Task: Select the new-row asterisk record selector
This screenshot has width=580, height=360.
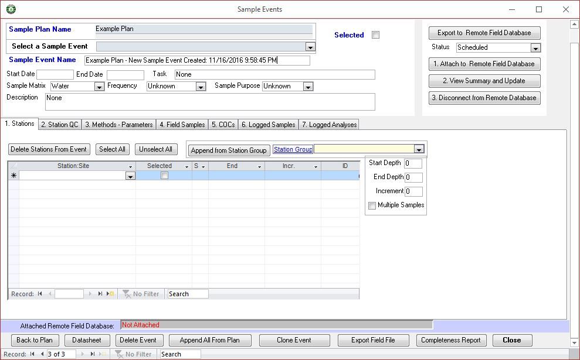Action: pyautogui.click(x=13, y=176)
